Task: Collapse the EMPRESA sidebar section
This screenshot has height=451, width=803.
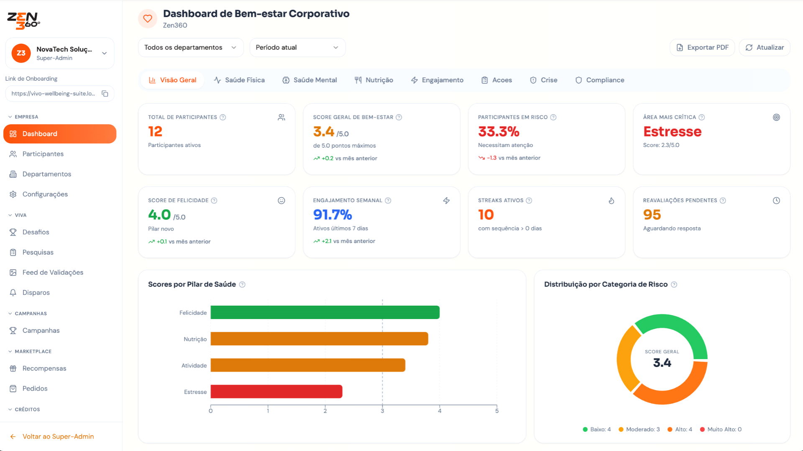Action: point(23,117)
